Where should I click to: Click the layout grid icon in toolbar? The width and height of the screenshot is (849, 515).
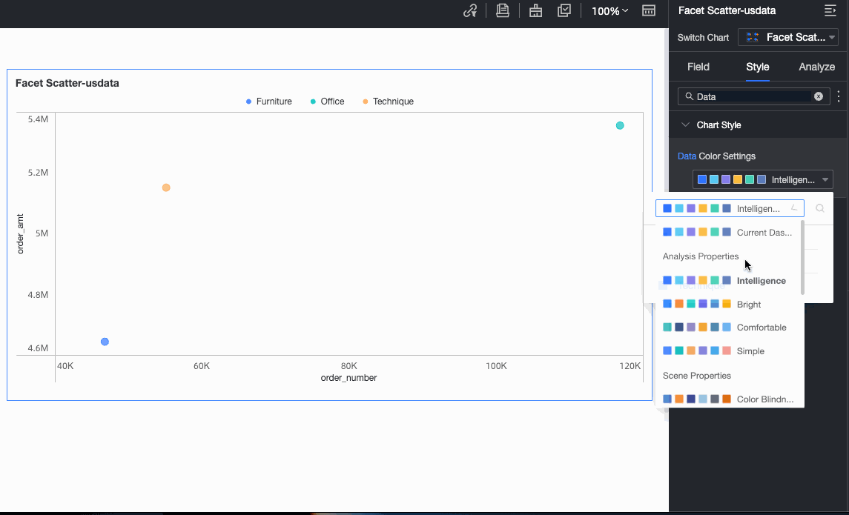(x=649, y=11)
